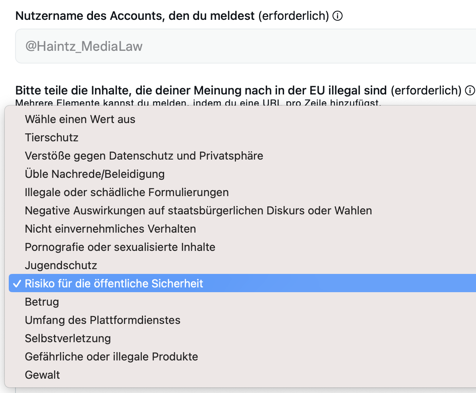
Task: Choose Umfang des Plattformdienstes
Action: pyautogui.click(x=103, y=320)
